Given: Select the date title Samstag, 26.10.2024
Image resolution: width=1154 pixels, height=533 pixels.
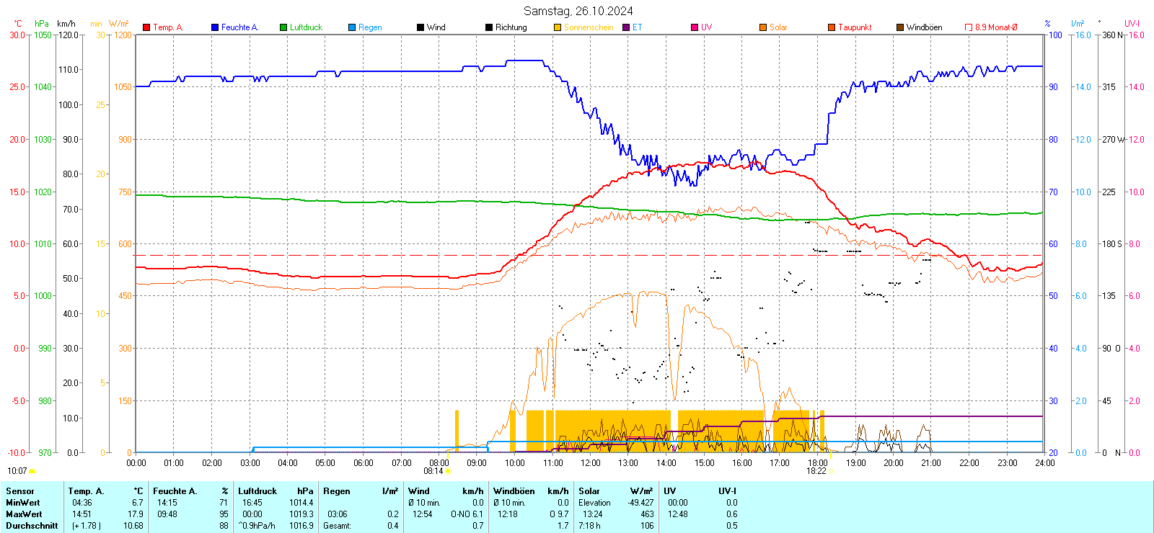Looking at the screenshot, I should point(578,11).
